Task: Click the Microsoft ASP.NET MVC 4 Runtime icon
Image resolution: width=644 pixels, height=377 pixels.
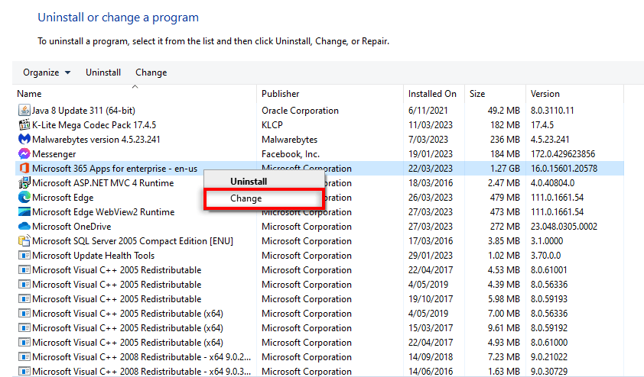Action: point(24,183)
